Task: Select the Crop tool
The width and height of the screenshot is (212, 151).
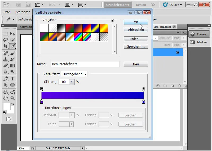Action: click(x=6, y=46)
